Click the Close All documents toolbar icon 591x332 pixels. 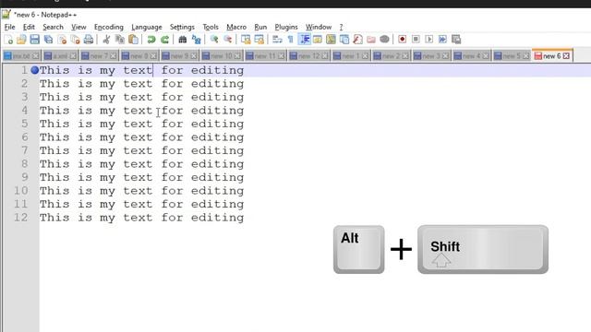click(76, 39)
